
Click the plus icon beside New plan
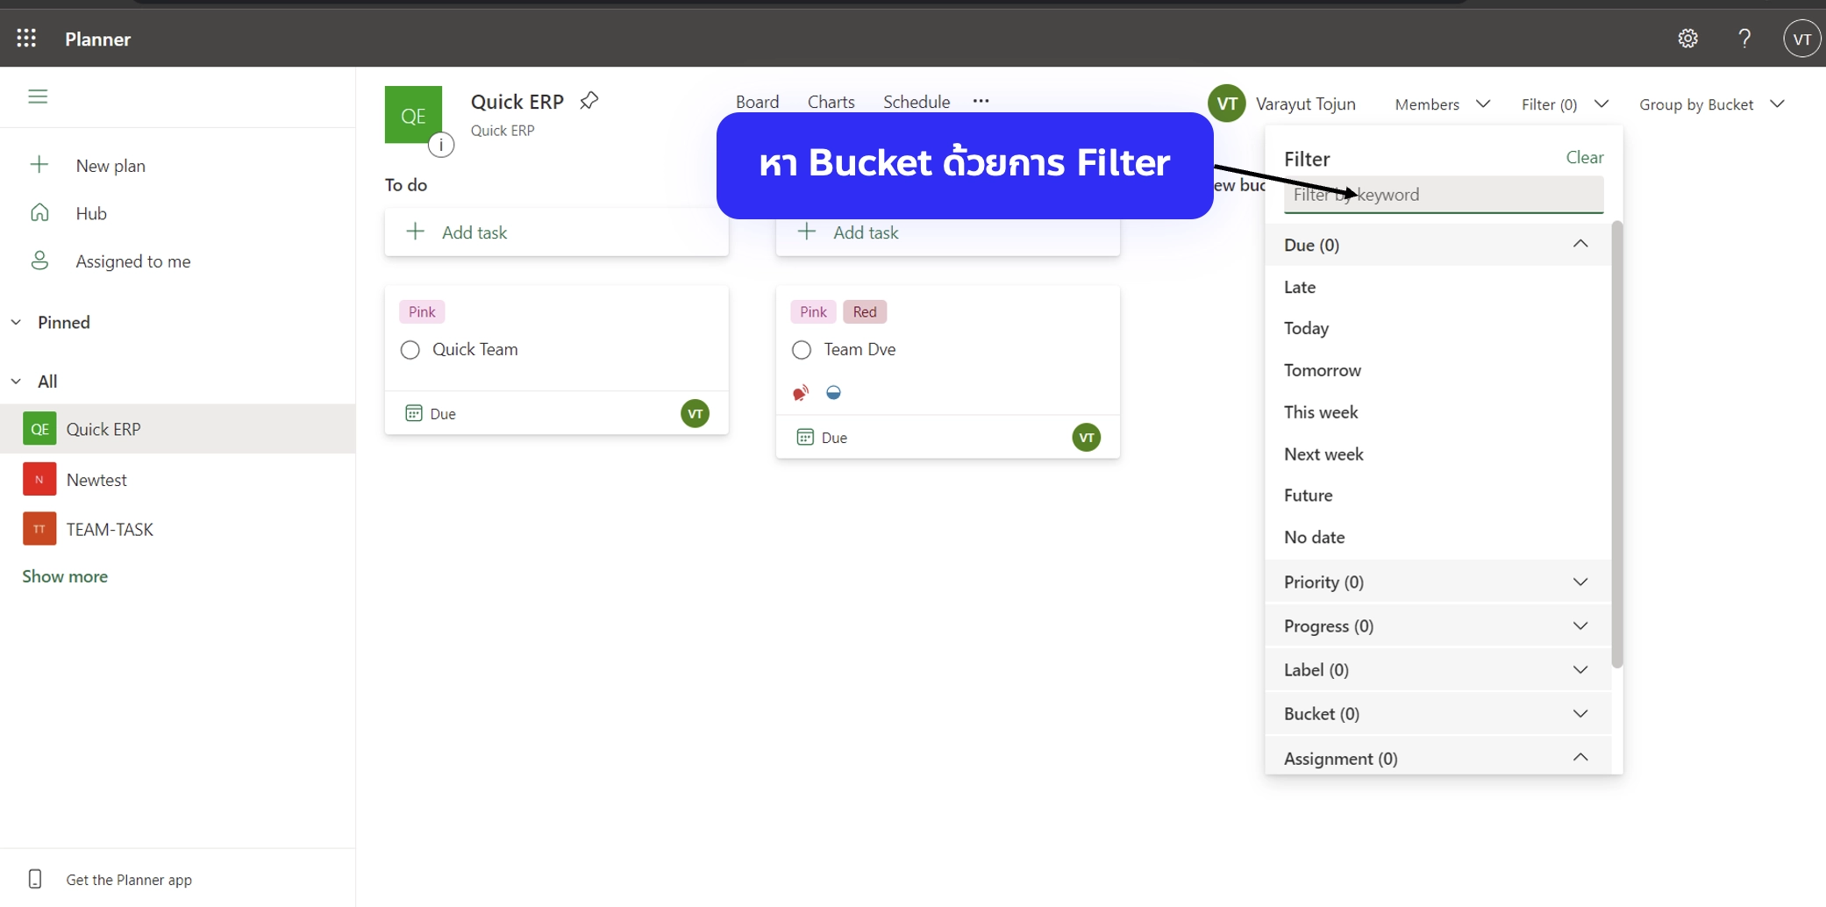pos(39,165)
